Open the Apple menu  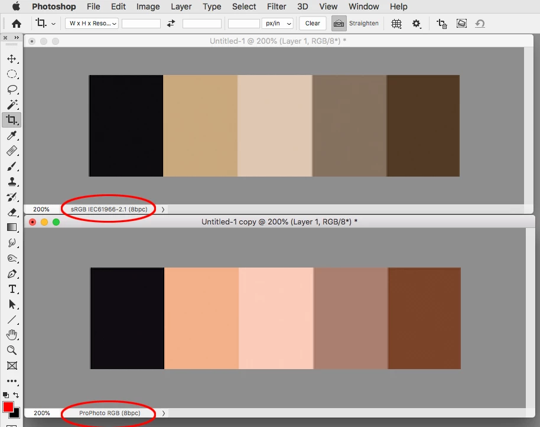[x=16, y=6]
